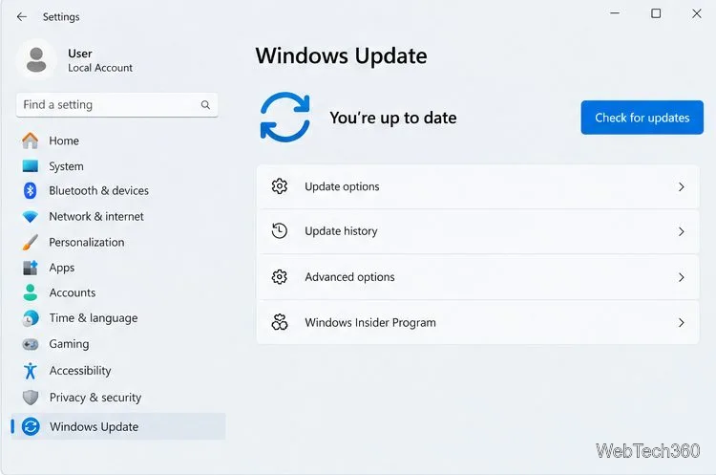The image size is (716, 475).
Task: Click the Privacy shield icon
Action: coord(31,398)
